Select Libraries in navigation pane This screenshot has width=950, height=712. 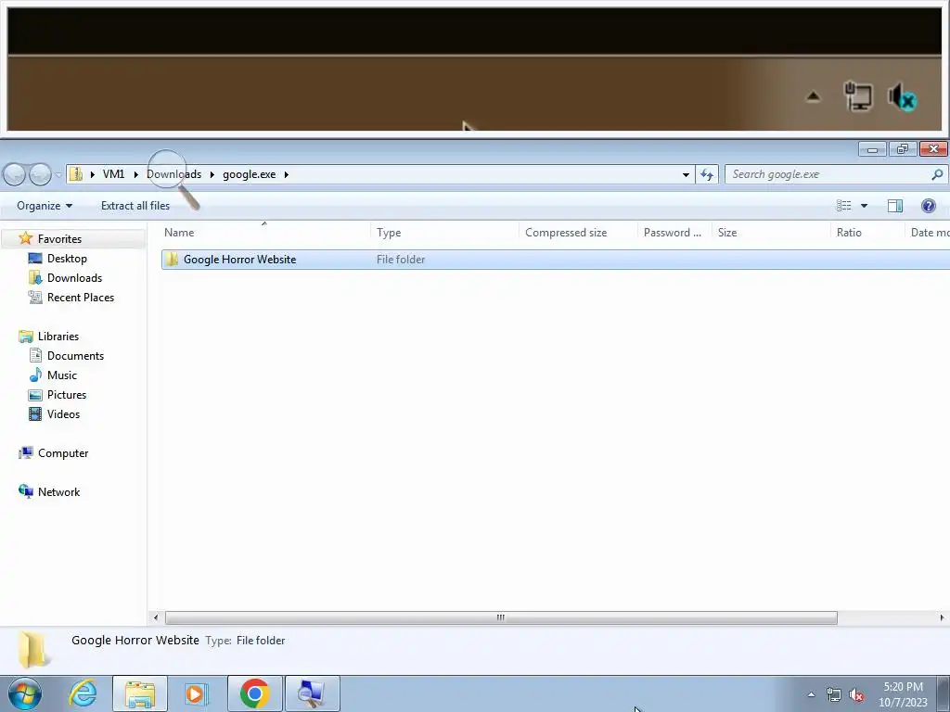pos(58,336)
